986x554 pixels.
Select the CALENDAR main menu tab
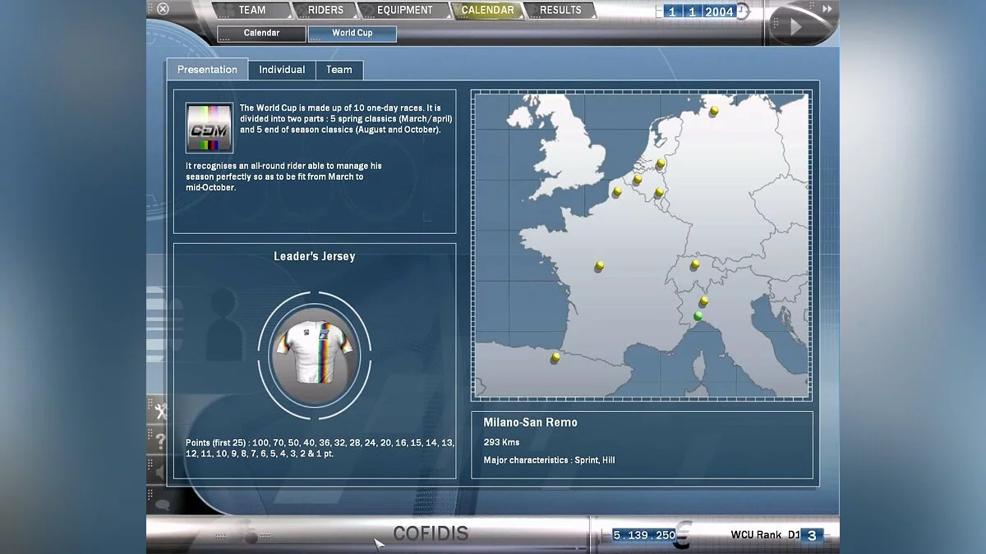(487, 11)
